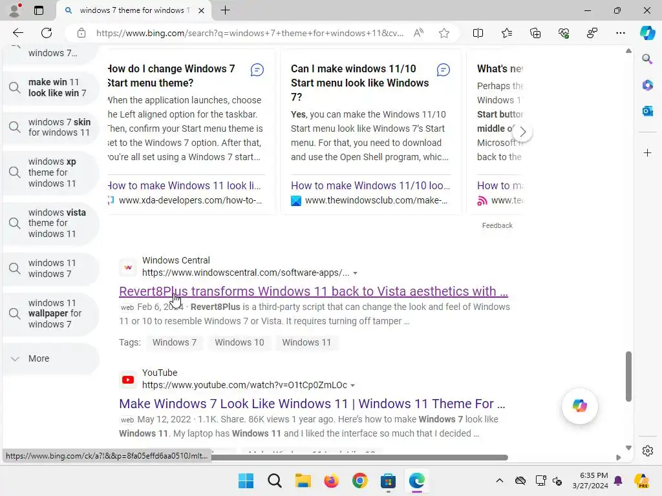This screenshot has height=496, width=662.
Task: Activate Read aloud icon in address bar
Action: point(418,33)
